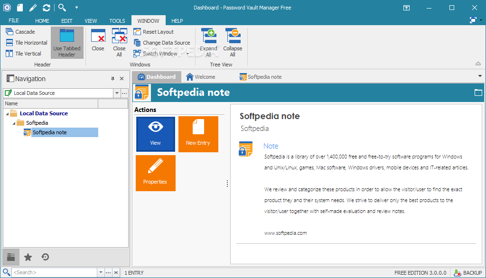Open the document tabs list dropdown arrow
This screenshot has height=278, width=486.
(x=480, y=76)
